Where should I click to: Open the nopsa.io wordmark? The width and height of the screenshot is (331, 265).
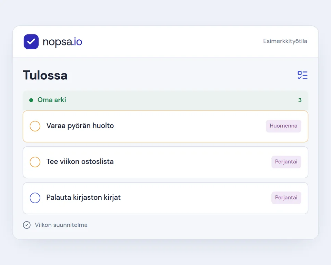tap(62, 42)
